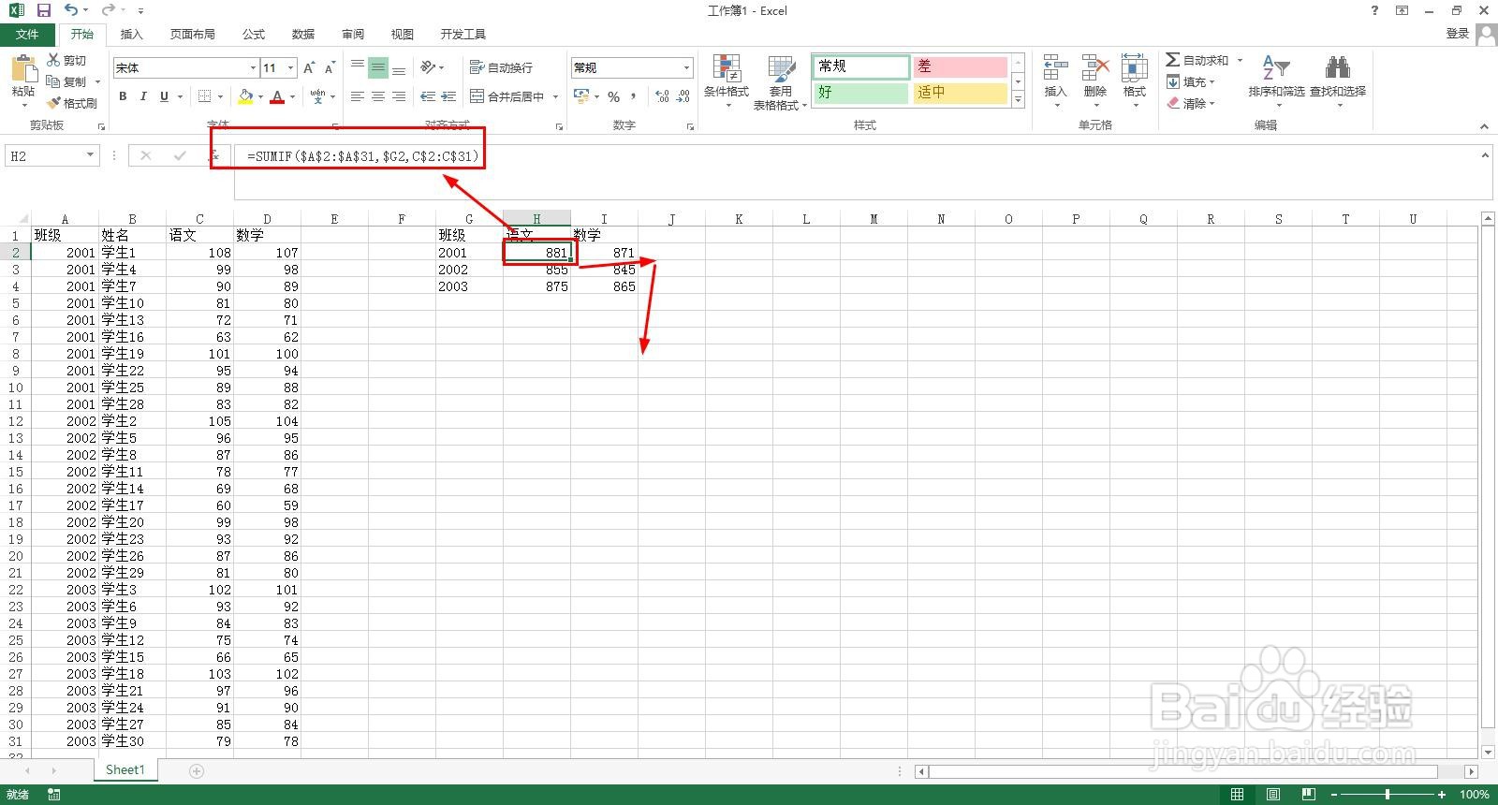Apply left text alignment
This screenshot has width=1498, height=805.
click(x=358, y=95)
